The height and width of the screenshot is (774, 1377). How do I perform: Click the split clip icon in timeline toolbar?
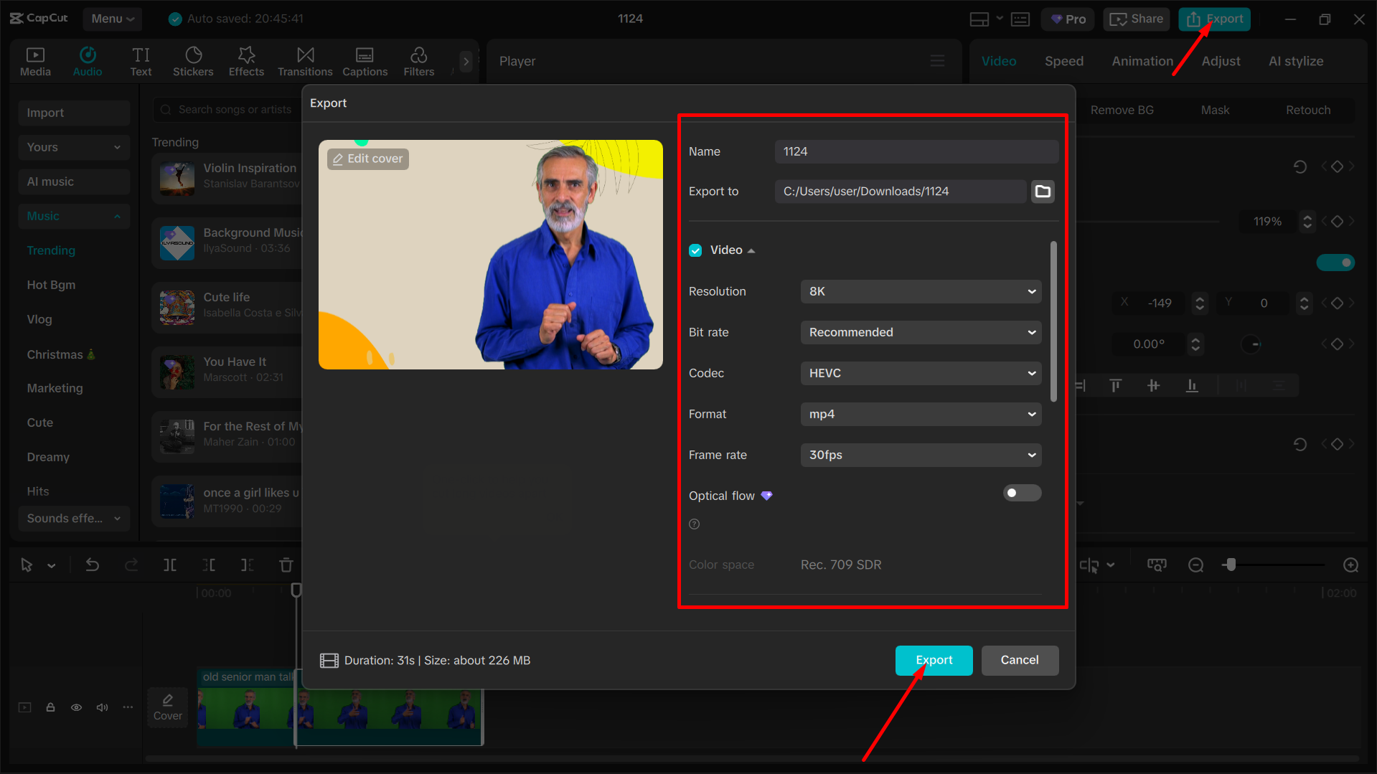pos(170,565)
